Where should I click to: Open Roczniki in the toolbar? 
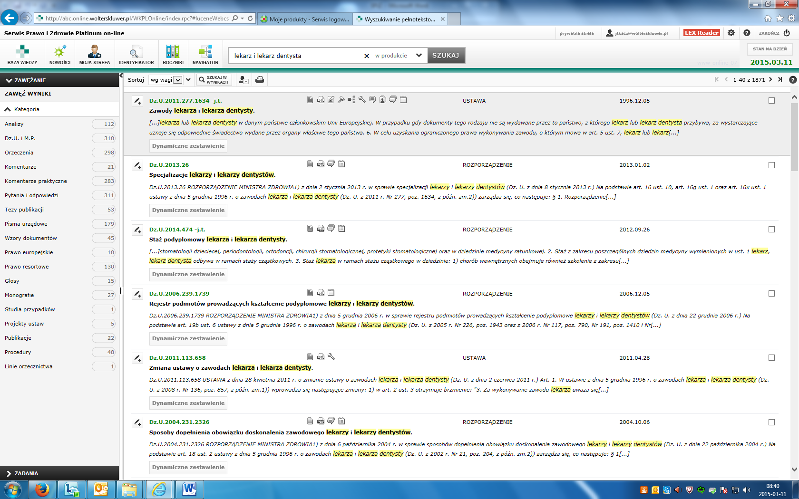coord(173,55)
